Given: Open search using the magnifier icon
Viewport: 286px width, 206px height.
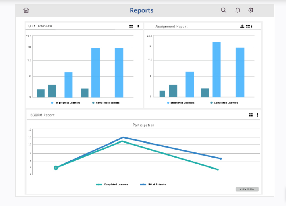Looking at the screenshot, I should pos(224,10).
